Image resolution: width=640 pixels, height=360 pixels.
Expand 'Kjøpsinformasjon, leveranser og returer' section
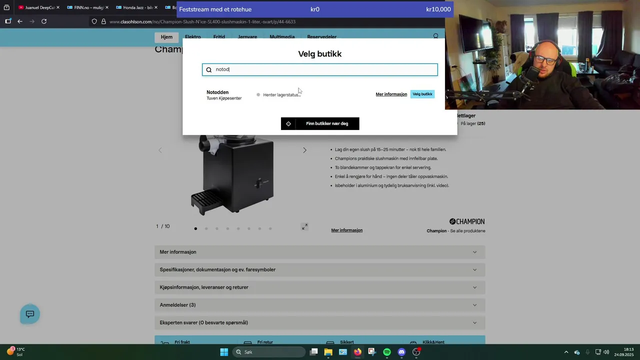(x=320, y=287)
